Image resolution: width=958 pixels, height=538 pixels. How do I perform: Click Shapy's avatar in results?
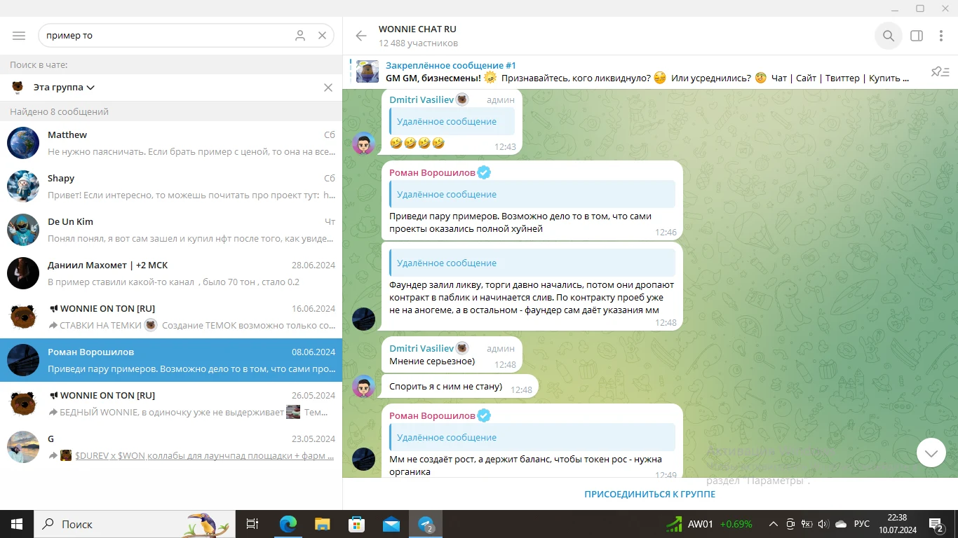[x=23, y=186]
